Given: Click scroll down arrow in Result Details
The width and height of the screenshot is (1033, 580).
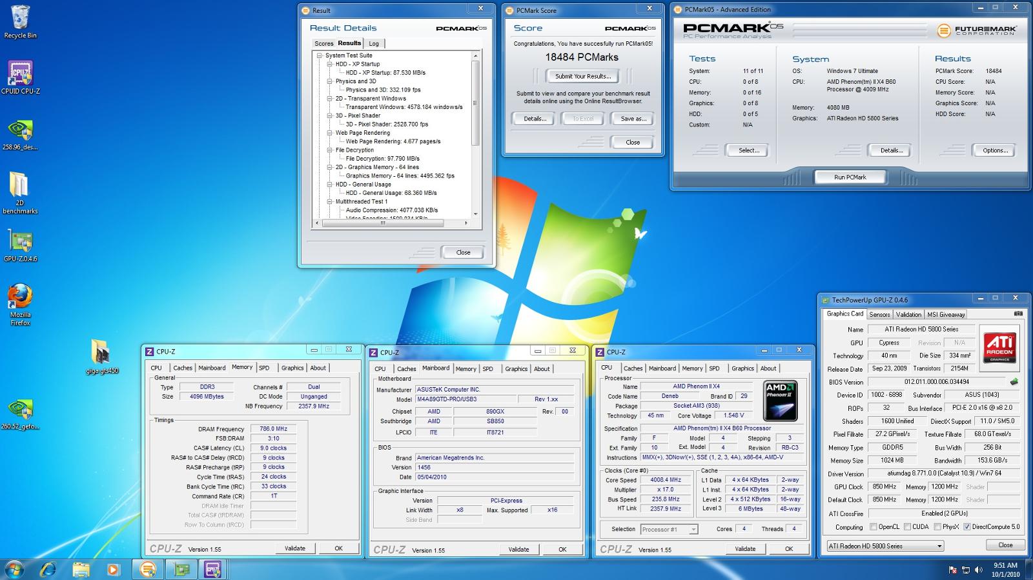Looking at the screenshot, I should 476,214.
